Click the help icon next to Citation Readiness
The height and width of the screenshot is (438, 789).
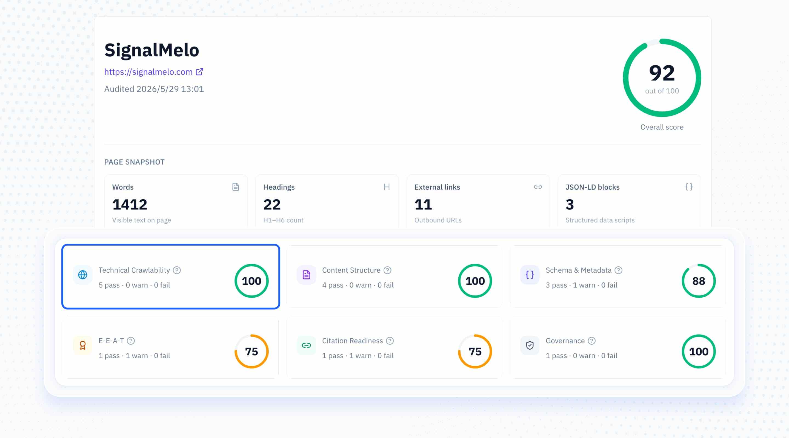coord(390,341)
